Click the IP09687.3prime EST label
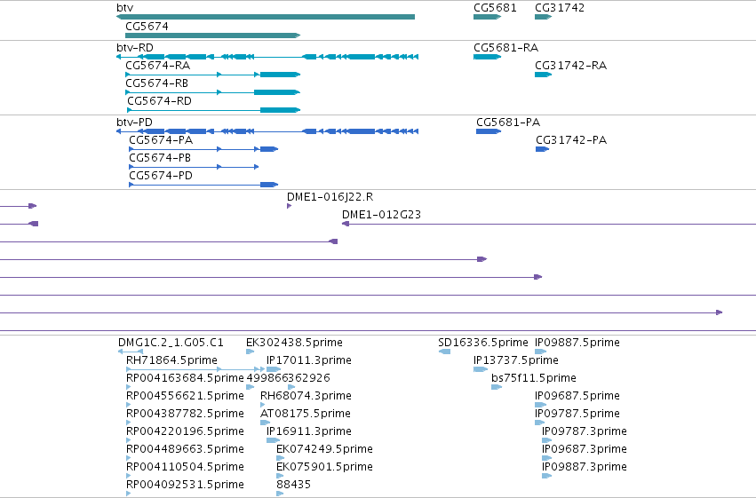Screen dimensions: 756x498 click(585, 450)
